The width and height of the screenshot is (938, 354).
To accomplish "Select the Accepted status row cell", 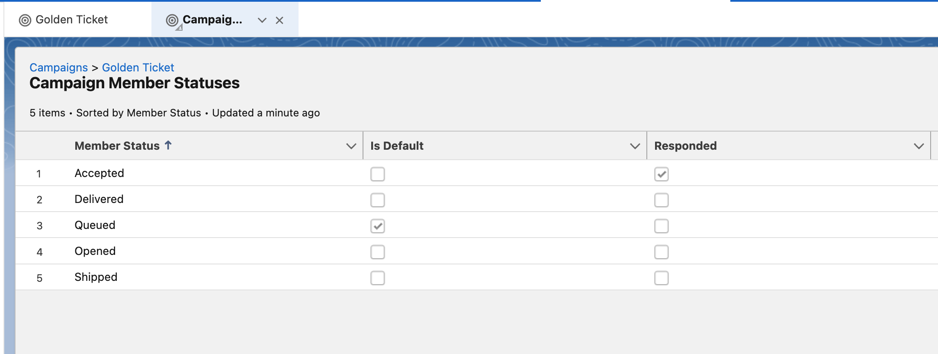I will pos(99,173).
